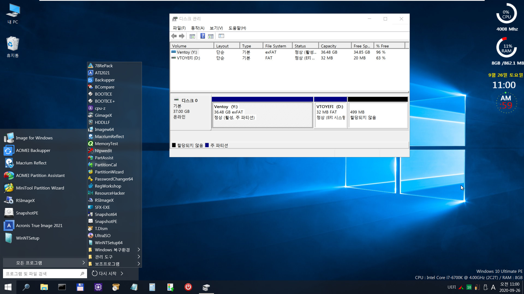Screen dimensions: 524x294
Task: Open AOMEI Backupper in start menu
Action: [x=44, y=150]
